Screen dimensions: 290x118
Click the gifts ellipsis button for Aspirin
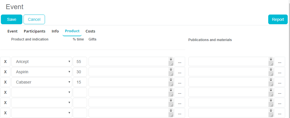point(180,72)
